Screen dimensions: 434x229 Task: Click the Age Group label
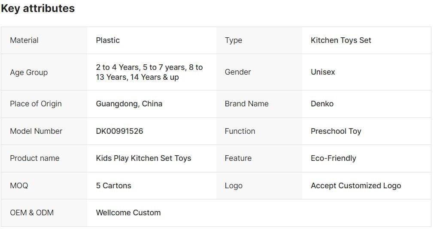(29, 72)
